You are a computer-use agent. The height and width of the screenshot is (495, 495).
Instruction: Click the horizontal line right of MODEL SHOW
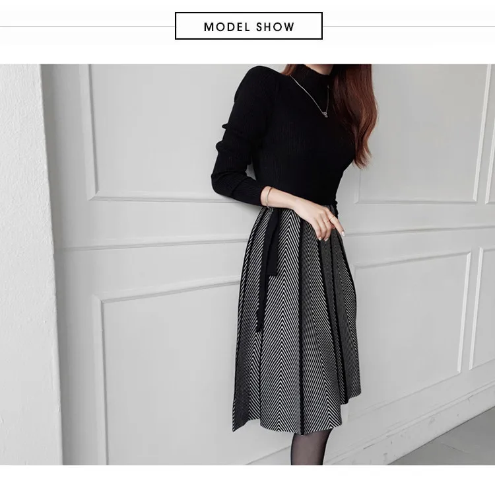(409, 27)
